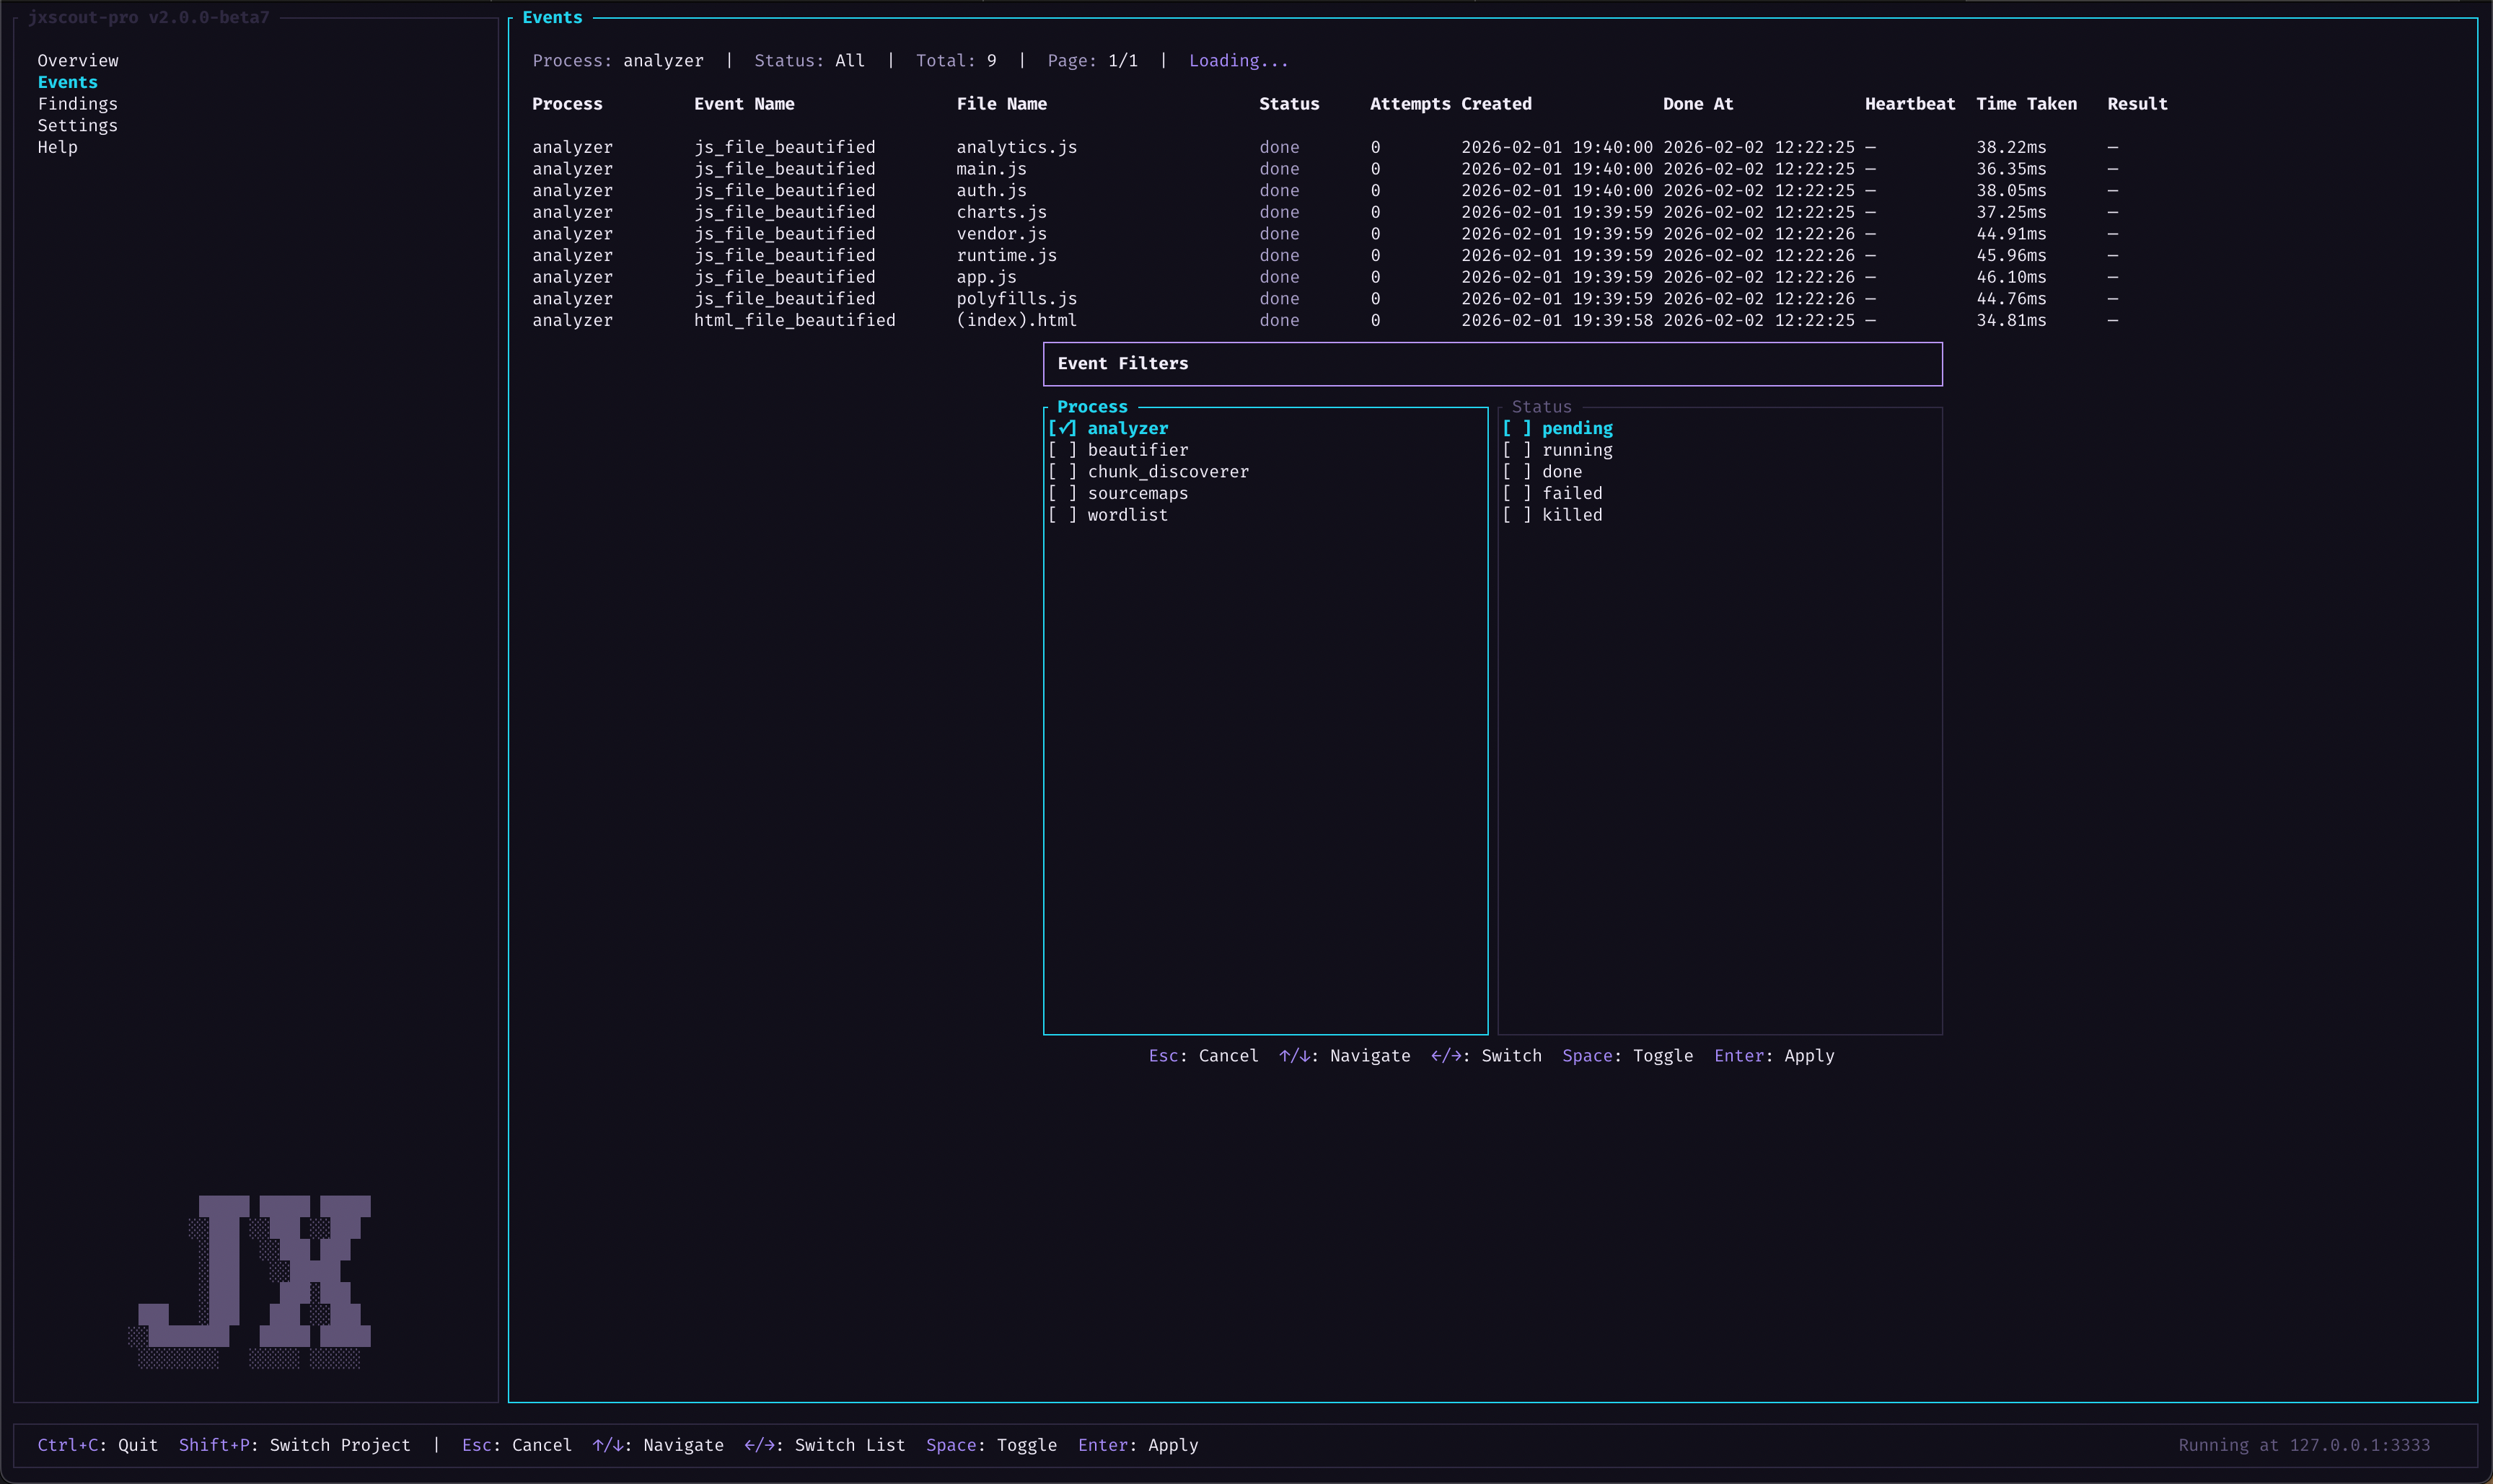Image resolution: width=2493 pixels, height=1484 pixels.
Task: Uncheck the analyzer process checkbox
Action: point(1063,428)
